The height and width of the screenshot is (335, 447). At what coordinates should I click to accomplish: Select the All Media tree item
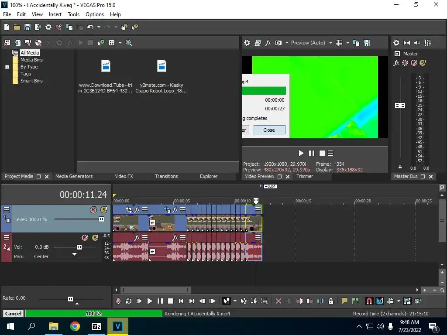coord(30,53)
